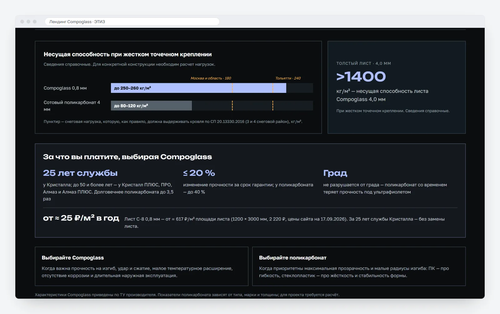Click the caption 'ТОЛСТЫЙ ЛИСТ · 4,0 ММ'
Viewport: 500px width, 314px height.
[x=364, y=63]
